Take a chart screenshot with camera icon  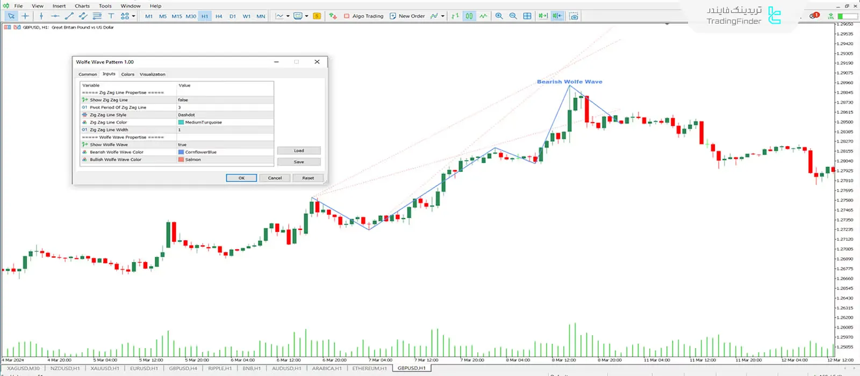[574, 16]
